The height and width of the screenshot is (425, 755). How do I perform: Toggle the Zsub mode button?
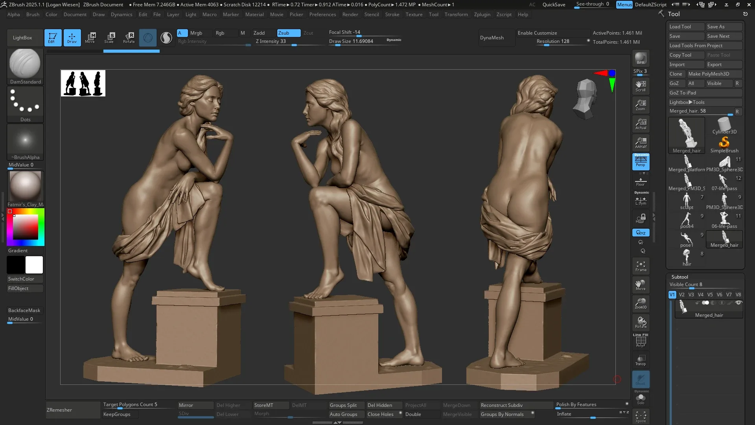pyautogui.click(x=289, y=33)
